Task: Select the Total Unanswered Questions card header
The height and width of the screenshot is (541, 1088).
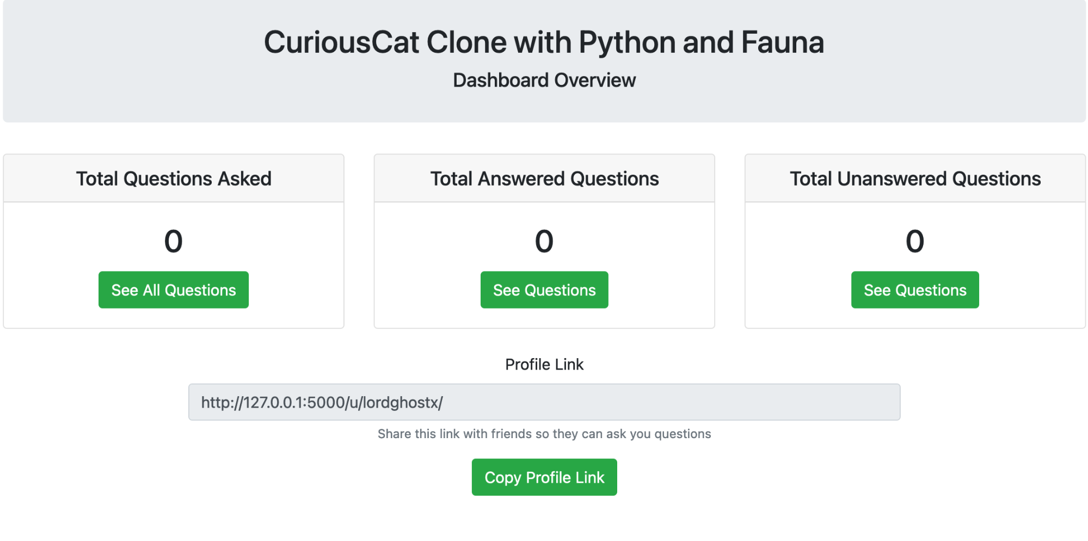Action: tap(915, 179)
